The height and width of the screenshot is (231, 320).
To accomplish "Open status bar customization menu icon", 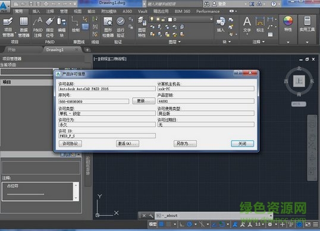I will [x=315, y=224].
